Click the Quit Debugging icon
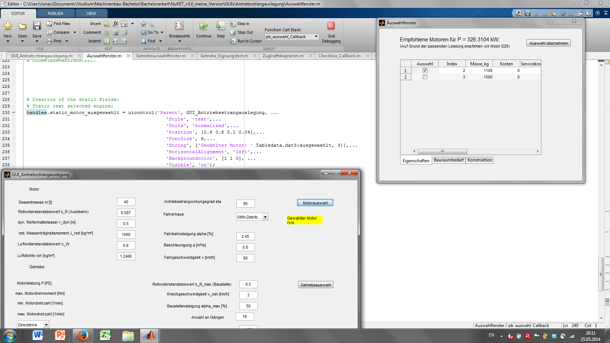Viewport: 610px width, 343px height. (x=331, y=26)
